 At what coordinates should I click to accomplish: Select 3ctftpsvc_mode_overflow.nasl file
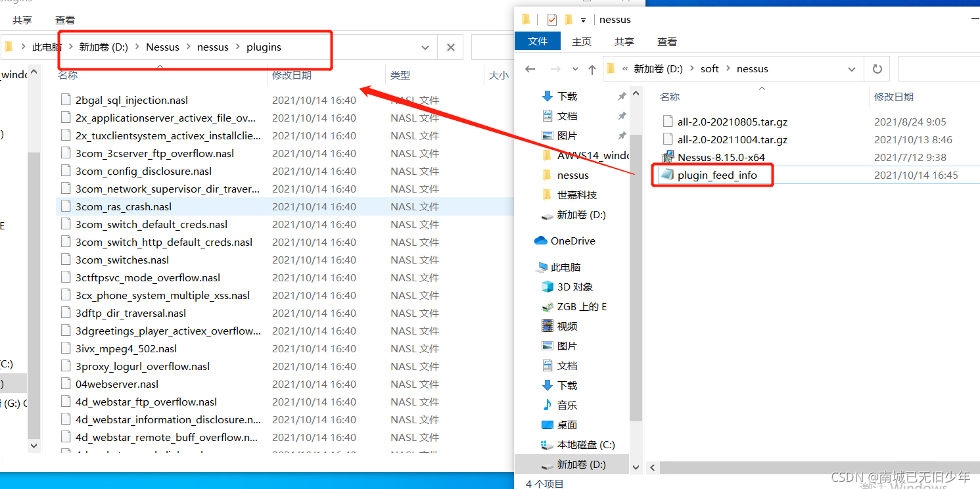[148, 277]
